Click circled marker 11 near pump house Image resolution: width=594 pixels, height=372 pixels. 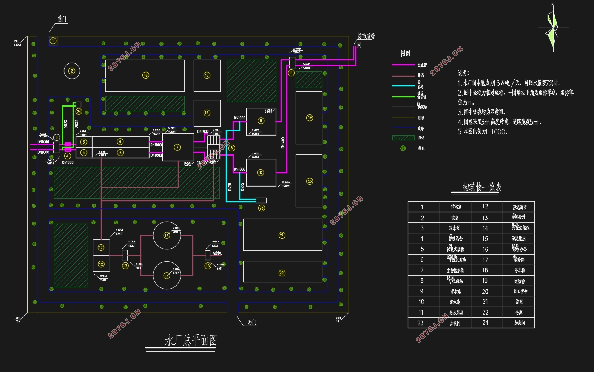[x=291, y=73]
